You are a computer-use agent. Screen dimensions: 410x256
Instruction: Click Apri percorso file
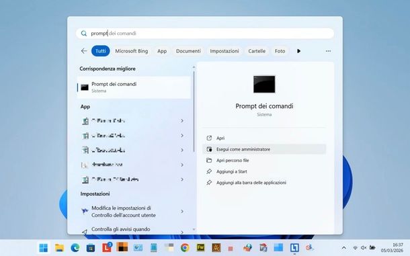(264, 161)
